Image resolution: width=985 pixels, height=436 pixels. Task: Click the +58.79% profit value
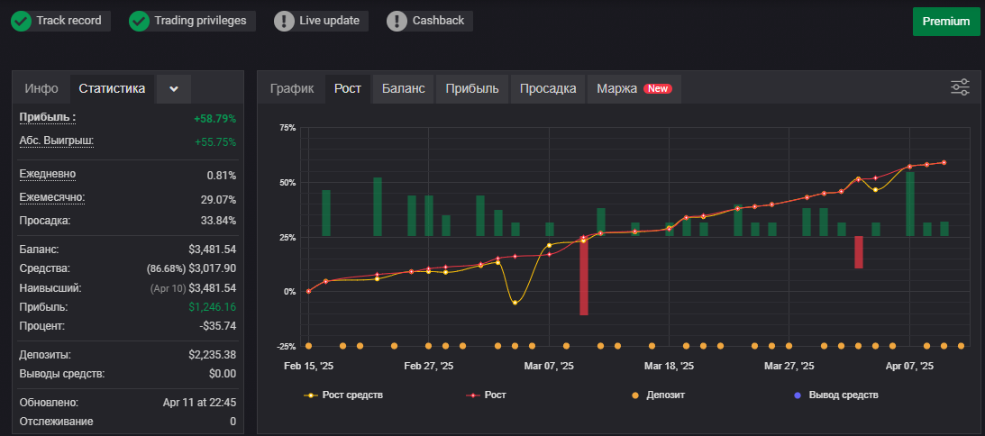tap(215, 119)
